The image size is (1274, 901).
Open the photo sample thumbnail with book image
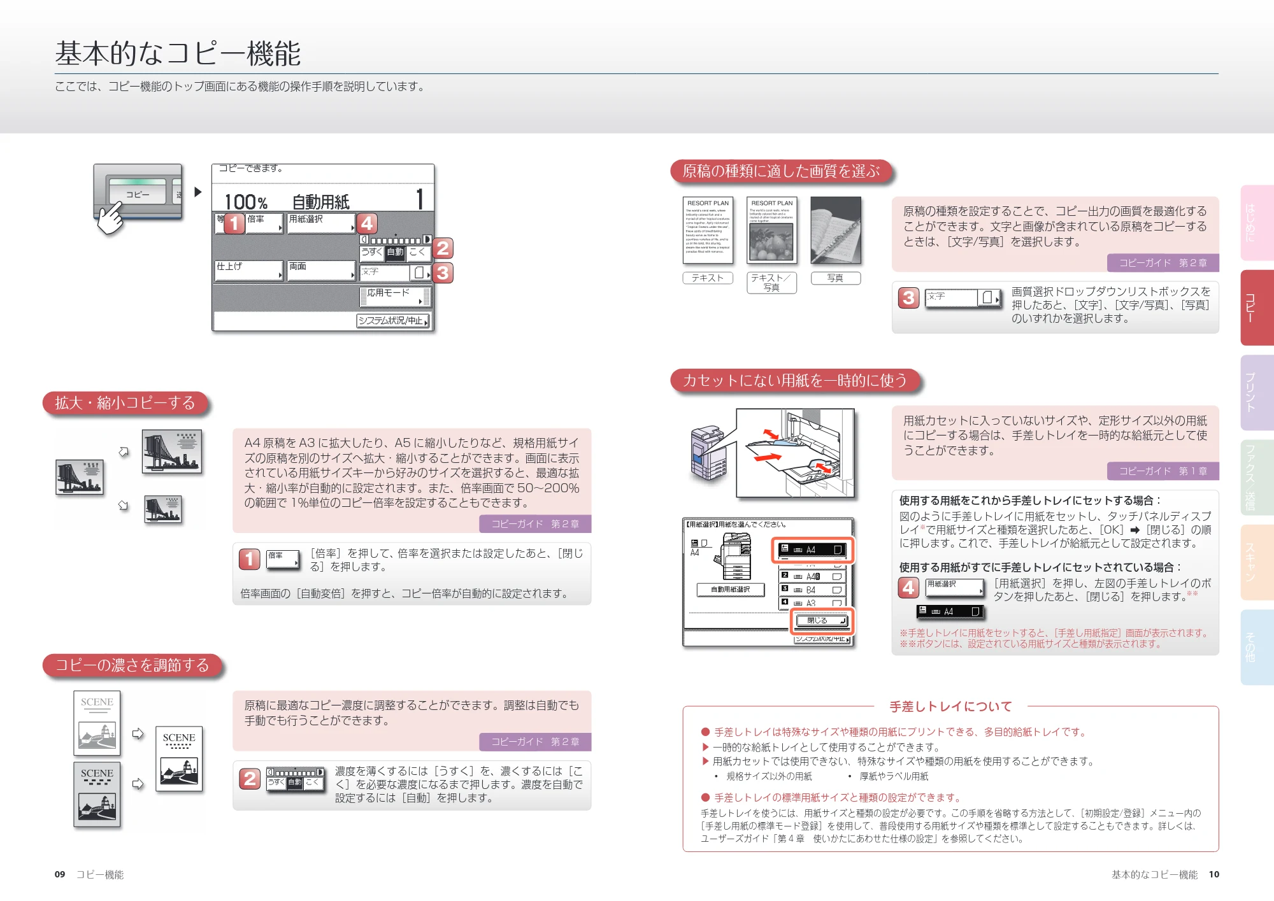tap(835, 230)
